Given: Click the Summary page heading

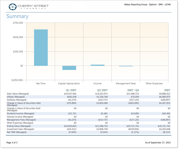Looking at the screenshot, I should point(17,16).
